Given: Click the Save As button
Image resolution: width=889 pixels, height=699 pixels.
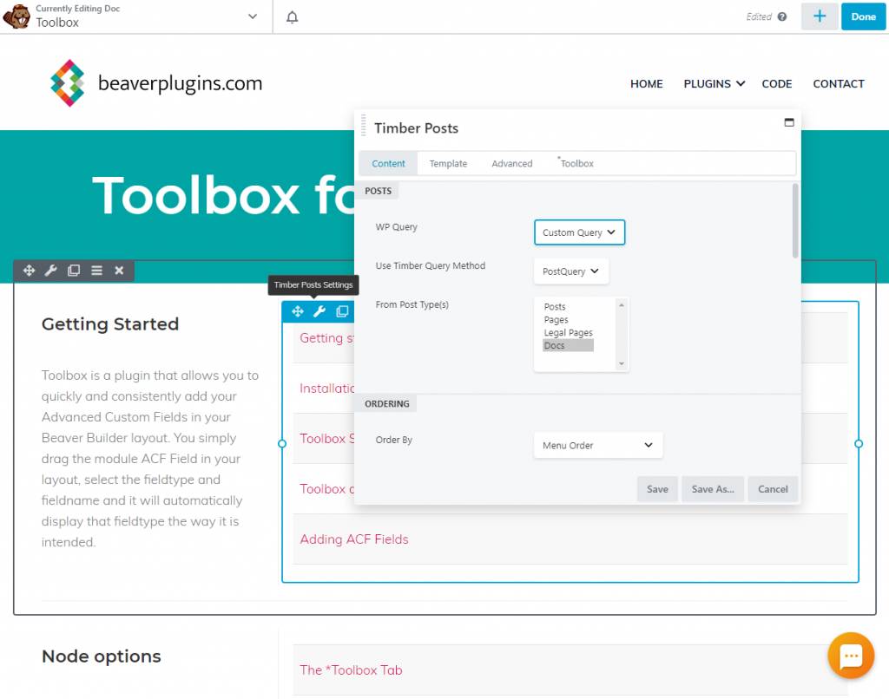Looking at the screenshot, I should click(x=712, y=489).
